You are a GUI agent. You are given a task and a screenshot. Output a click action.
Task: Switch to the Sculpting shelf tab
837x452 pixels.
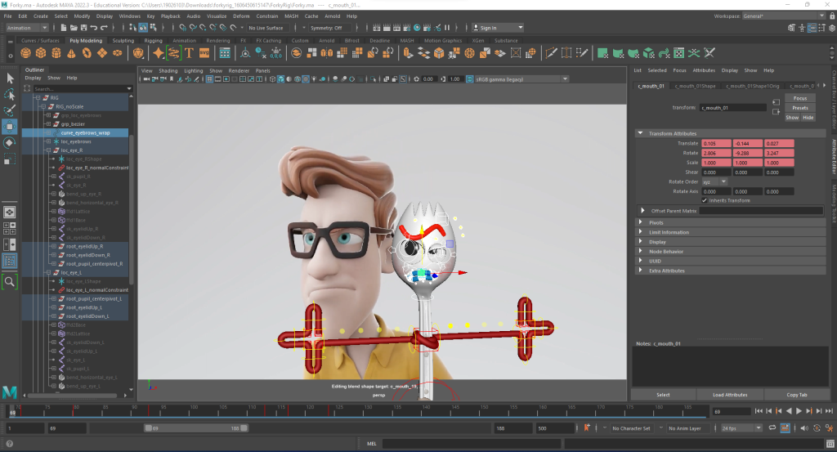123,41
